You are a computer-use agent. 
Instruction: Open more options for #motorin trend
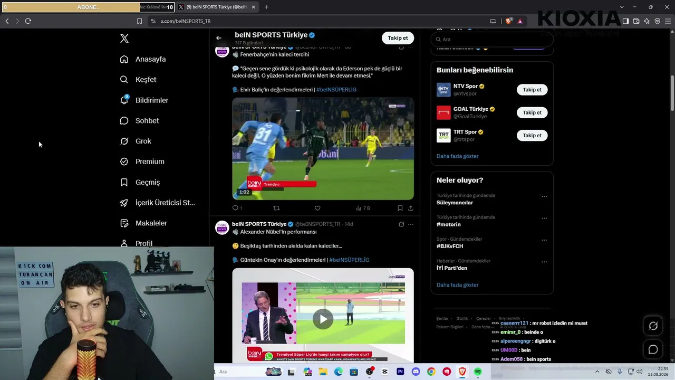pos(544,218)
